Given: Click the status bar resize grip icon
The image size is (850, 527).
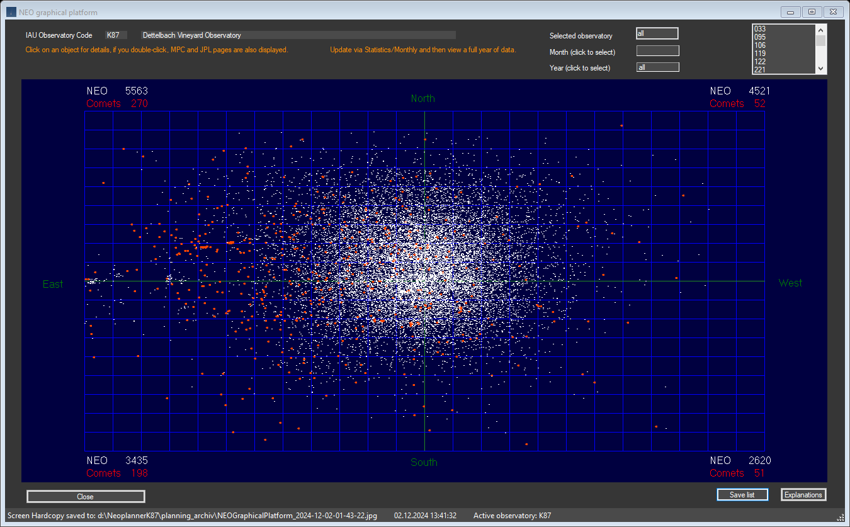Looking at the screenshot, I should point(841,518).
